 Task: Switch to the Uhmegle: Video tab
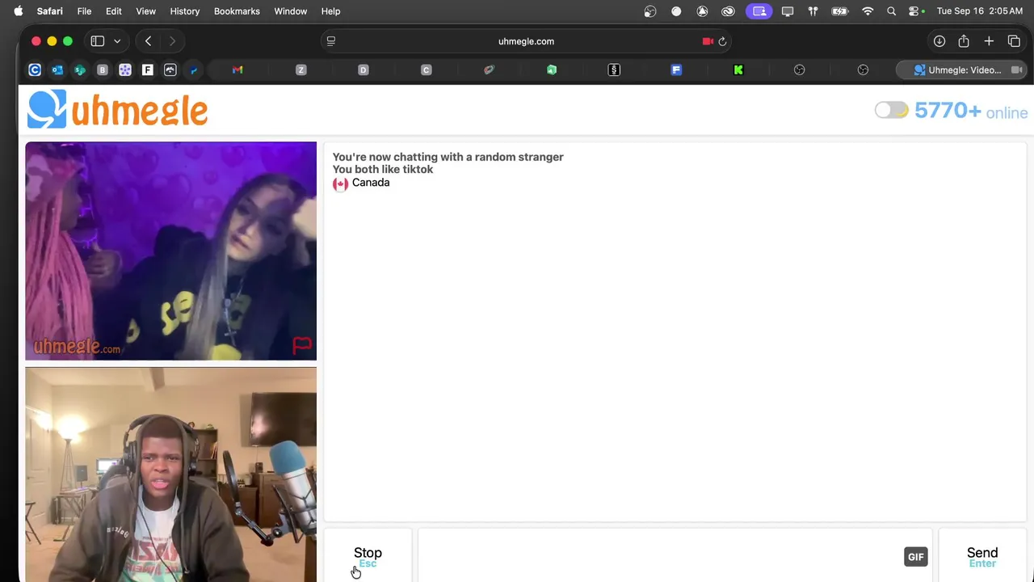click(x=961, y=70)
